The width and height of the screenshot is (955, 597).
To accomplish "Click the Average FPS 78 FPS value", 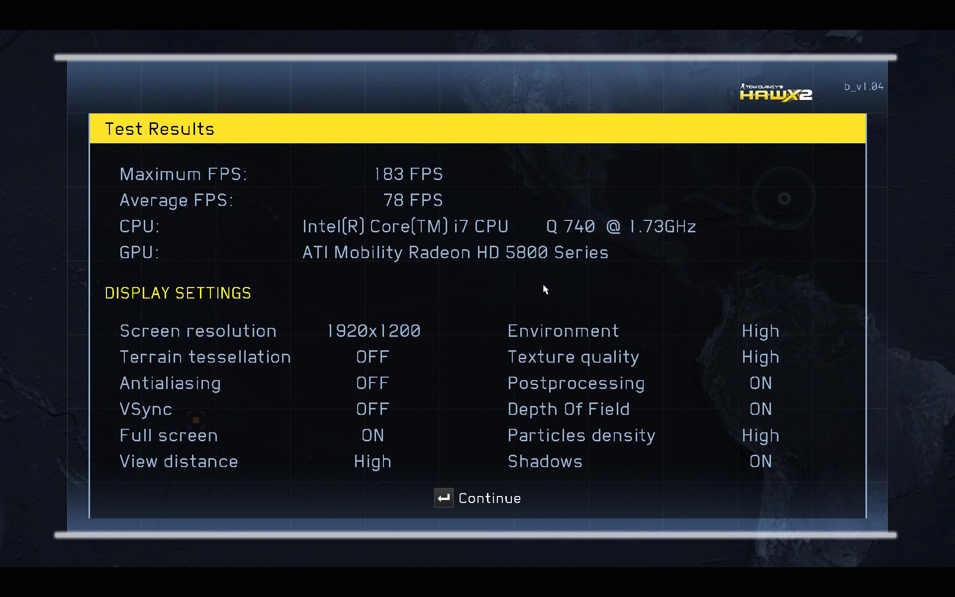I will click(413, 200).
